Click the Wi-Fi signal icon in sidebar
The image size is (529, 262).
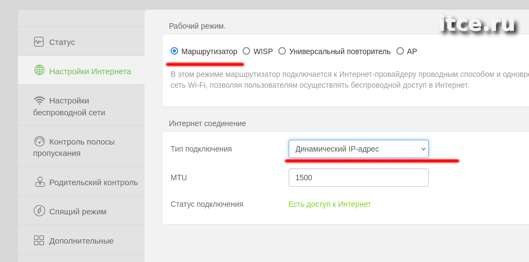click(40, 100)
